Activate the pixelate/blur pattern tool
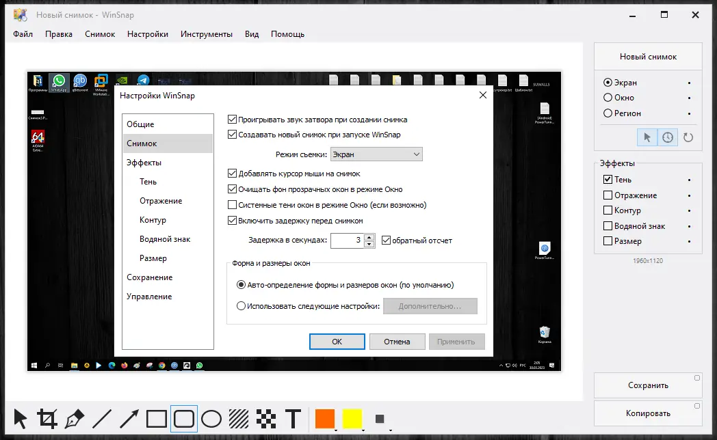Image resolution: width=717 pixels, height=440 pixels. pyautogui.click(x=265, y=418)
